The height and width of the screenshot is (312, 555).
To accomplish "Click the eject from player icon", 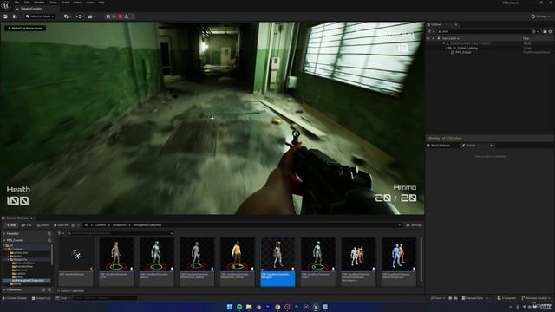I will point(127,16).
